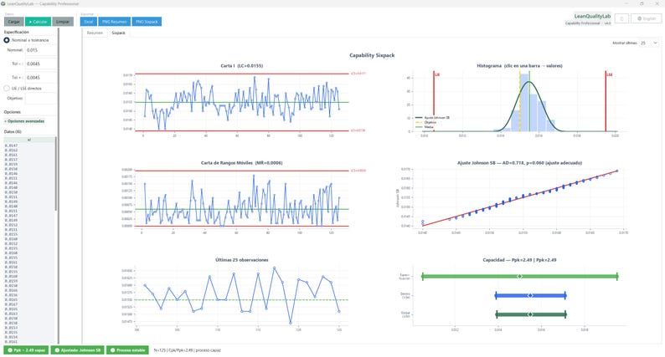Click the Carta de Rangos Móviles title
Image resolution: width=665 pixels, height=357 pixels.
pos(242,163)
